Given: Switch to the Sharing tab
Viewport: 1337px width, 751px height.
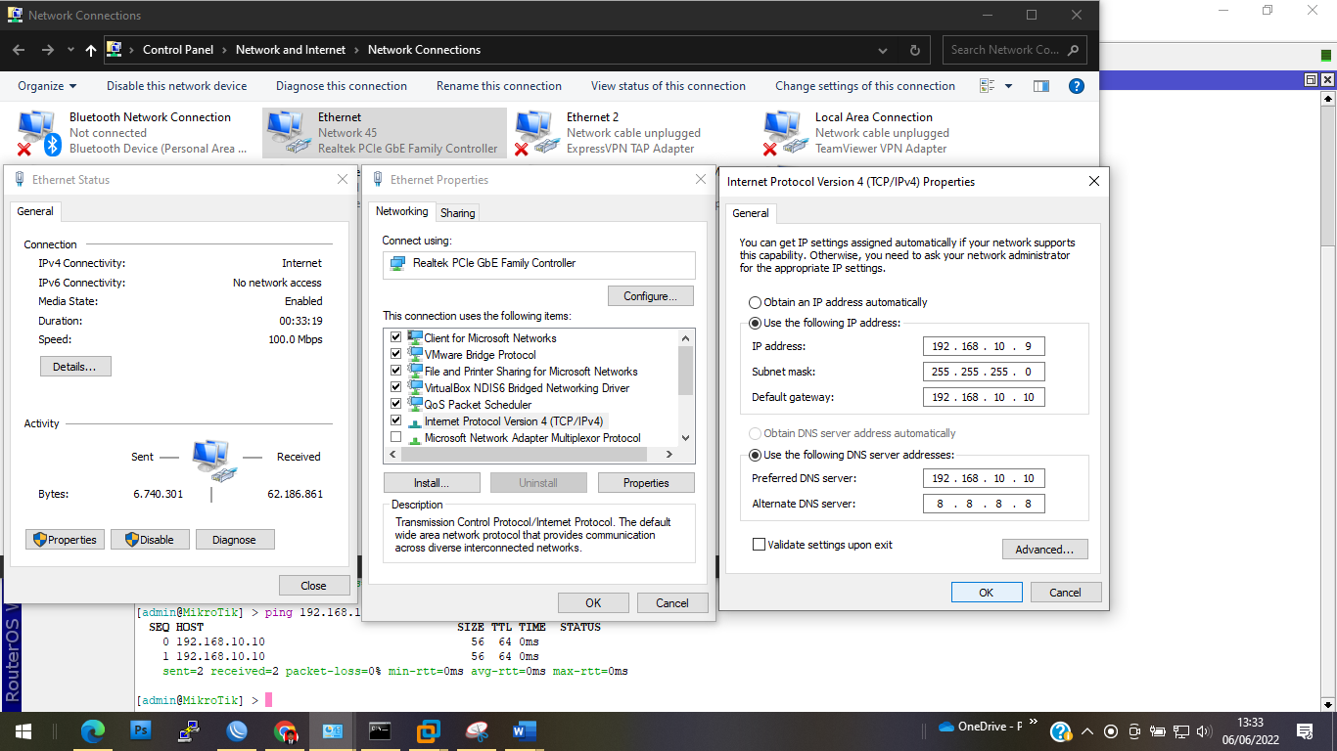Looking at the screenshot, I should [x=457, y=212].
